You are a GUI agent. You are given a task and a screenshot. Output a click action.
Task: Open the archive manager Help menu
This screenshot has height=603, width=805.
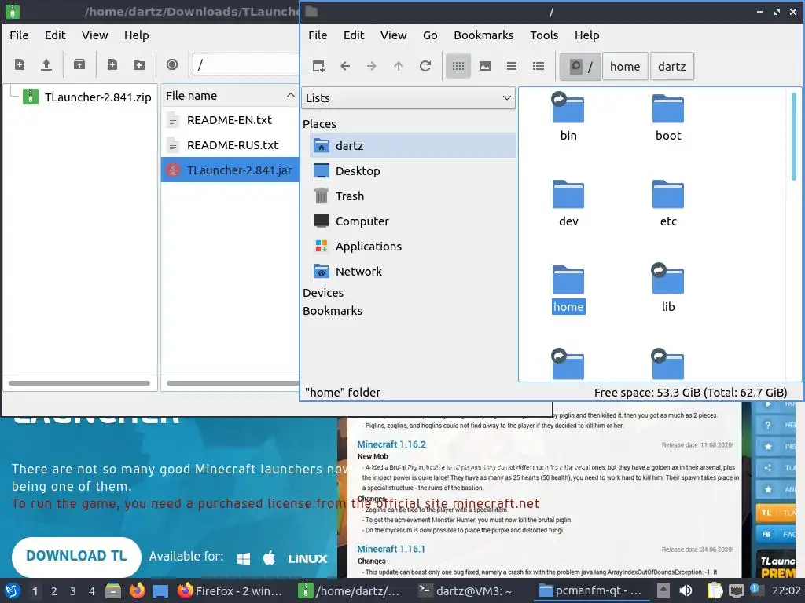[136, 35]
